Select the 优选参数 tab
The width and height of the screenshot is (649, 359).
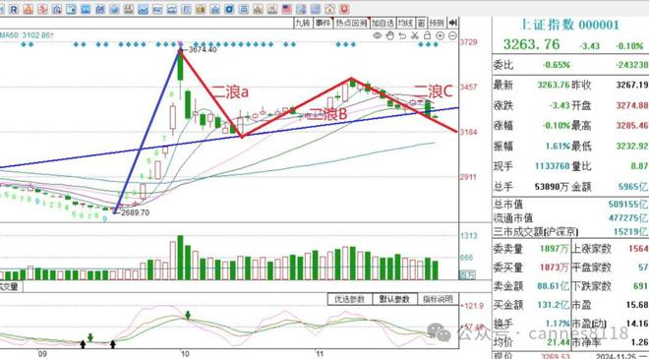pyautogui.click(x=350, y=299)
